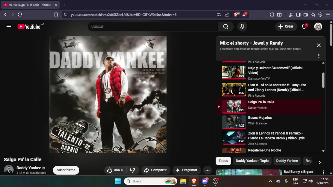The width and height of the screenshot is (333, 187).
Task: Go back to the previous page
Action: point(5,15)
